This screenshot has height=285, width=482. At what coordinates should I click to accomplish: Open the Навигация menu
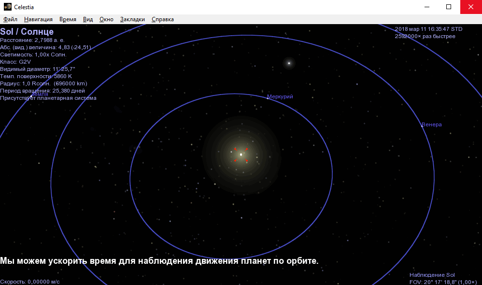(38, 19)
